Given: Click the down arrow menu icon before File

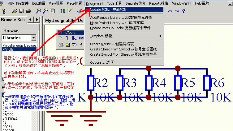Looking at the screenshot, I should pyautogui.click(x=11, y=3).
